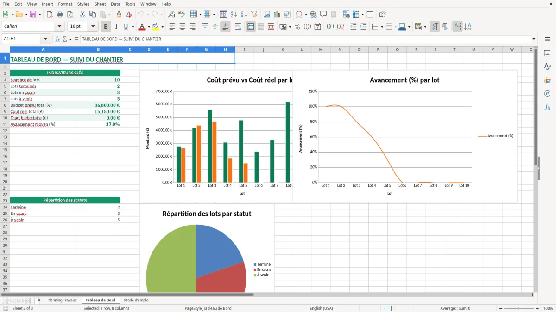
Task: Toggle Underline formatting
Action: 126,27
